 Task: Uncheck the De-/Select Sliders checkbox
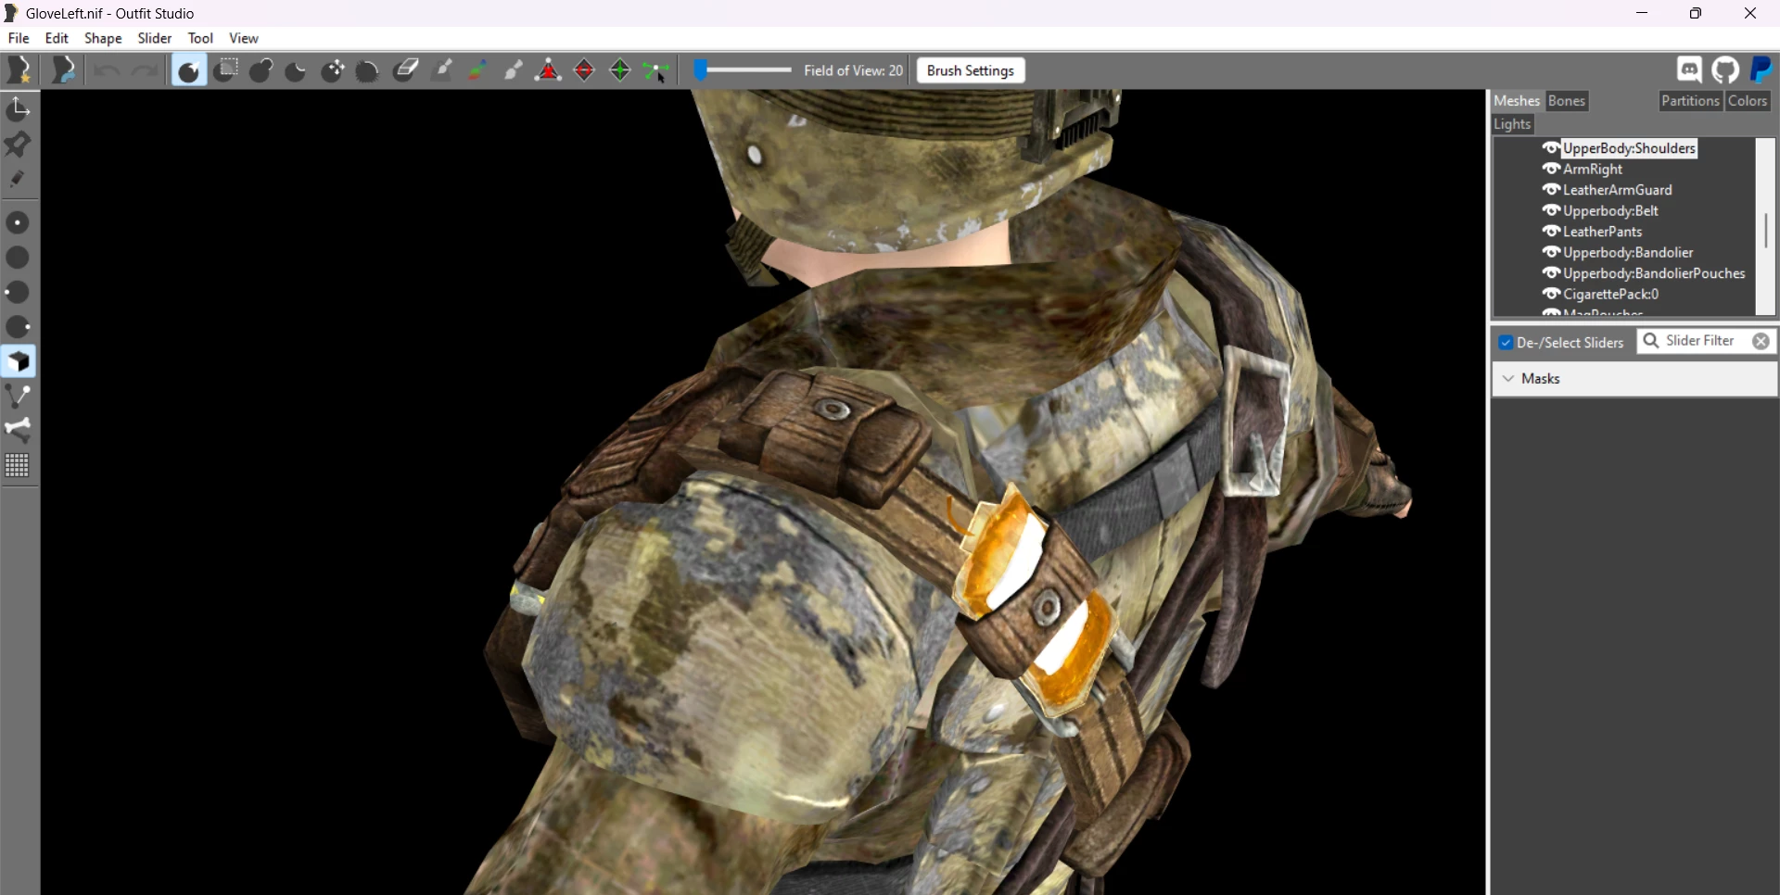tap(1507, 343)
